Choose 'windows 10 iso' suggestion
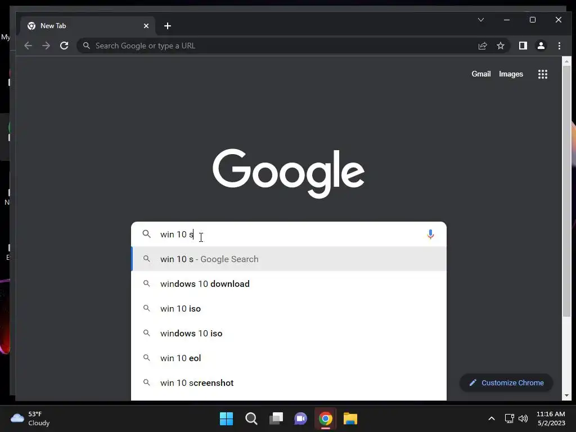Viewport: 576px width, 432px height. coord(289,334)
